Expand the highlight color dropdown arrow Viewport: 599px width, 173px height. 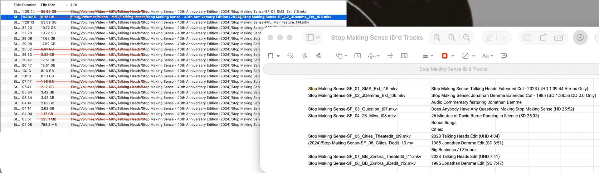[x=504, y=37]
